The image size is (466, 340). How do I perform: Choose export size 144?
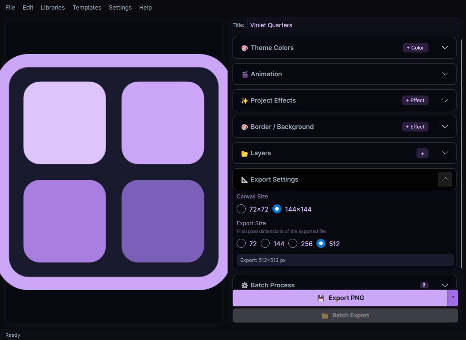pyautogui.click(x=265, y=243)
